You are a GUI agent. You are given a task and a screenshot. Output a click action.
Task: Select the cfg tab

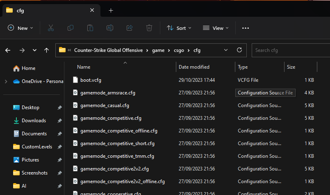52,10
